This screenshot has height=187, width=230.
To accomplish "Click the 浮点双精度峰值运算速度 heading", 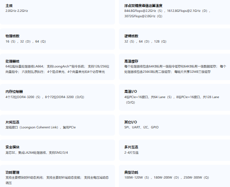I will pos(143,6).
